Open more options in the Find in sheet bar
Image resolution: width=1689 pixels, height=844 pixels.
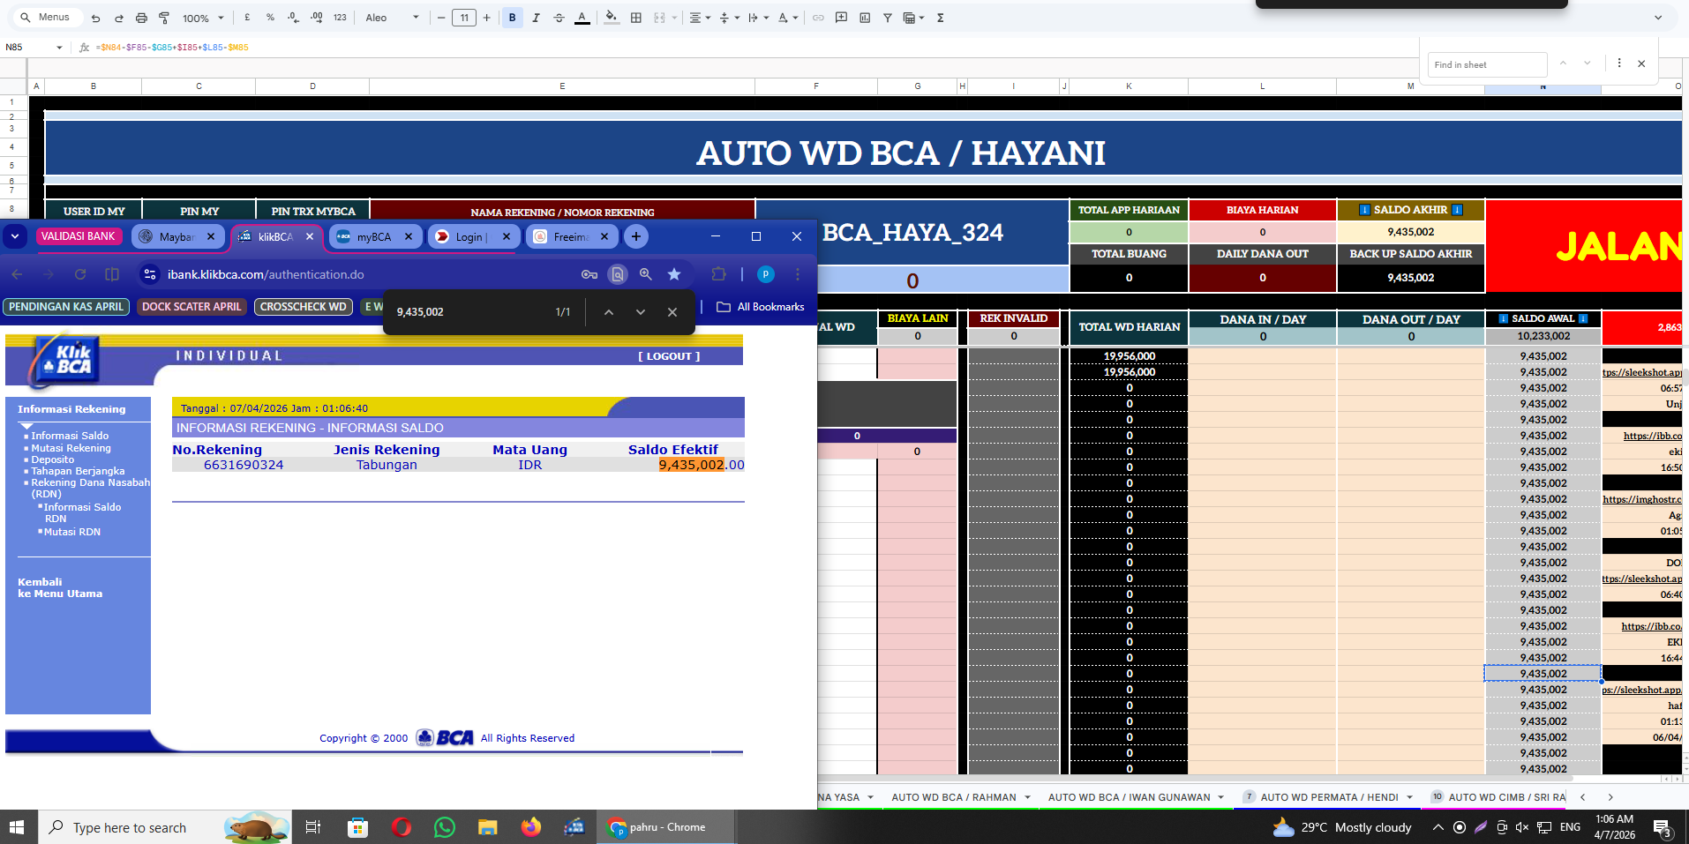click(x=1619, y=63)
